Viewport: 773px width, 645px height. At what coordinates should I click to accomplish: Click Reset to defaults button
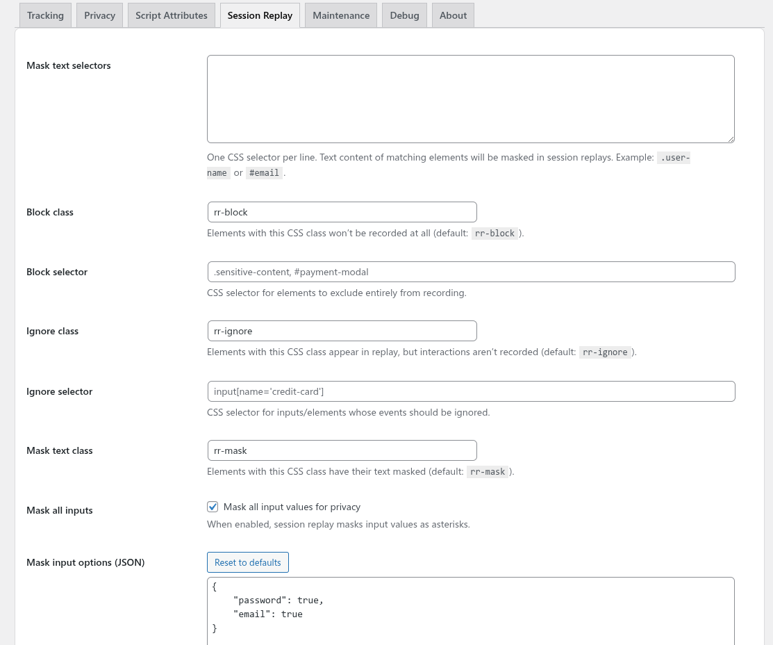247,562
